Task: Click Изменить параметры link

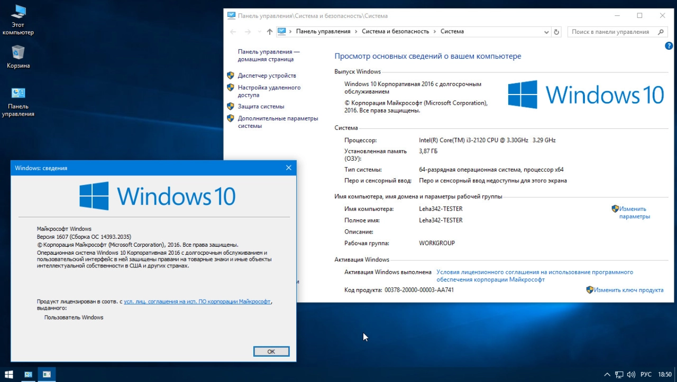Action: coord(634,212)
